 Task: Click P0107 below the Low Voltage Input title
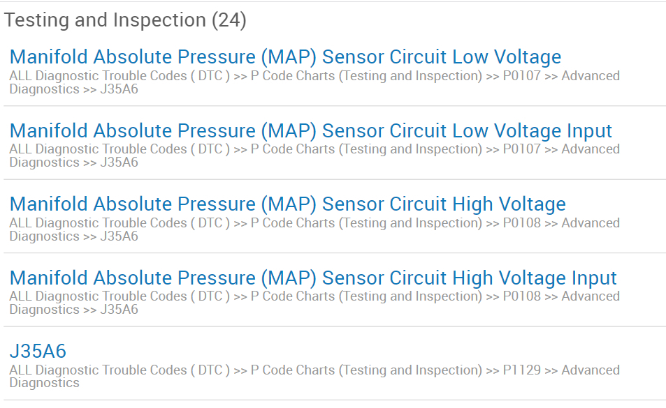pyautogui.click(x=521, y=149)
